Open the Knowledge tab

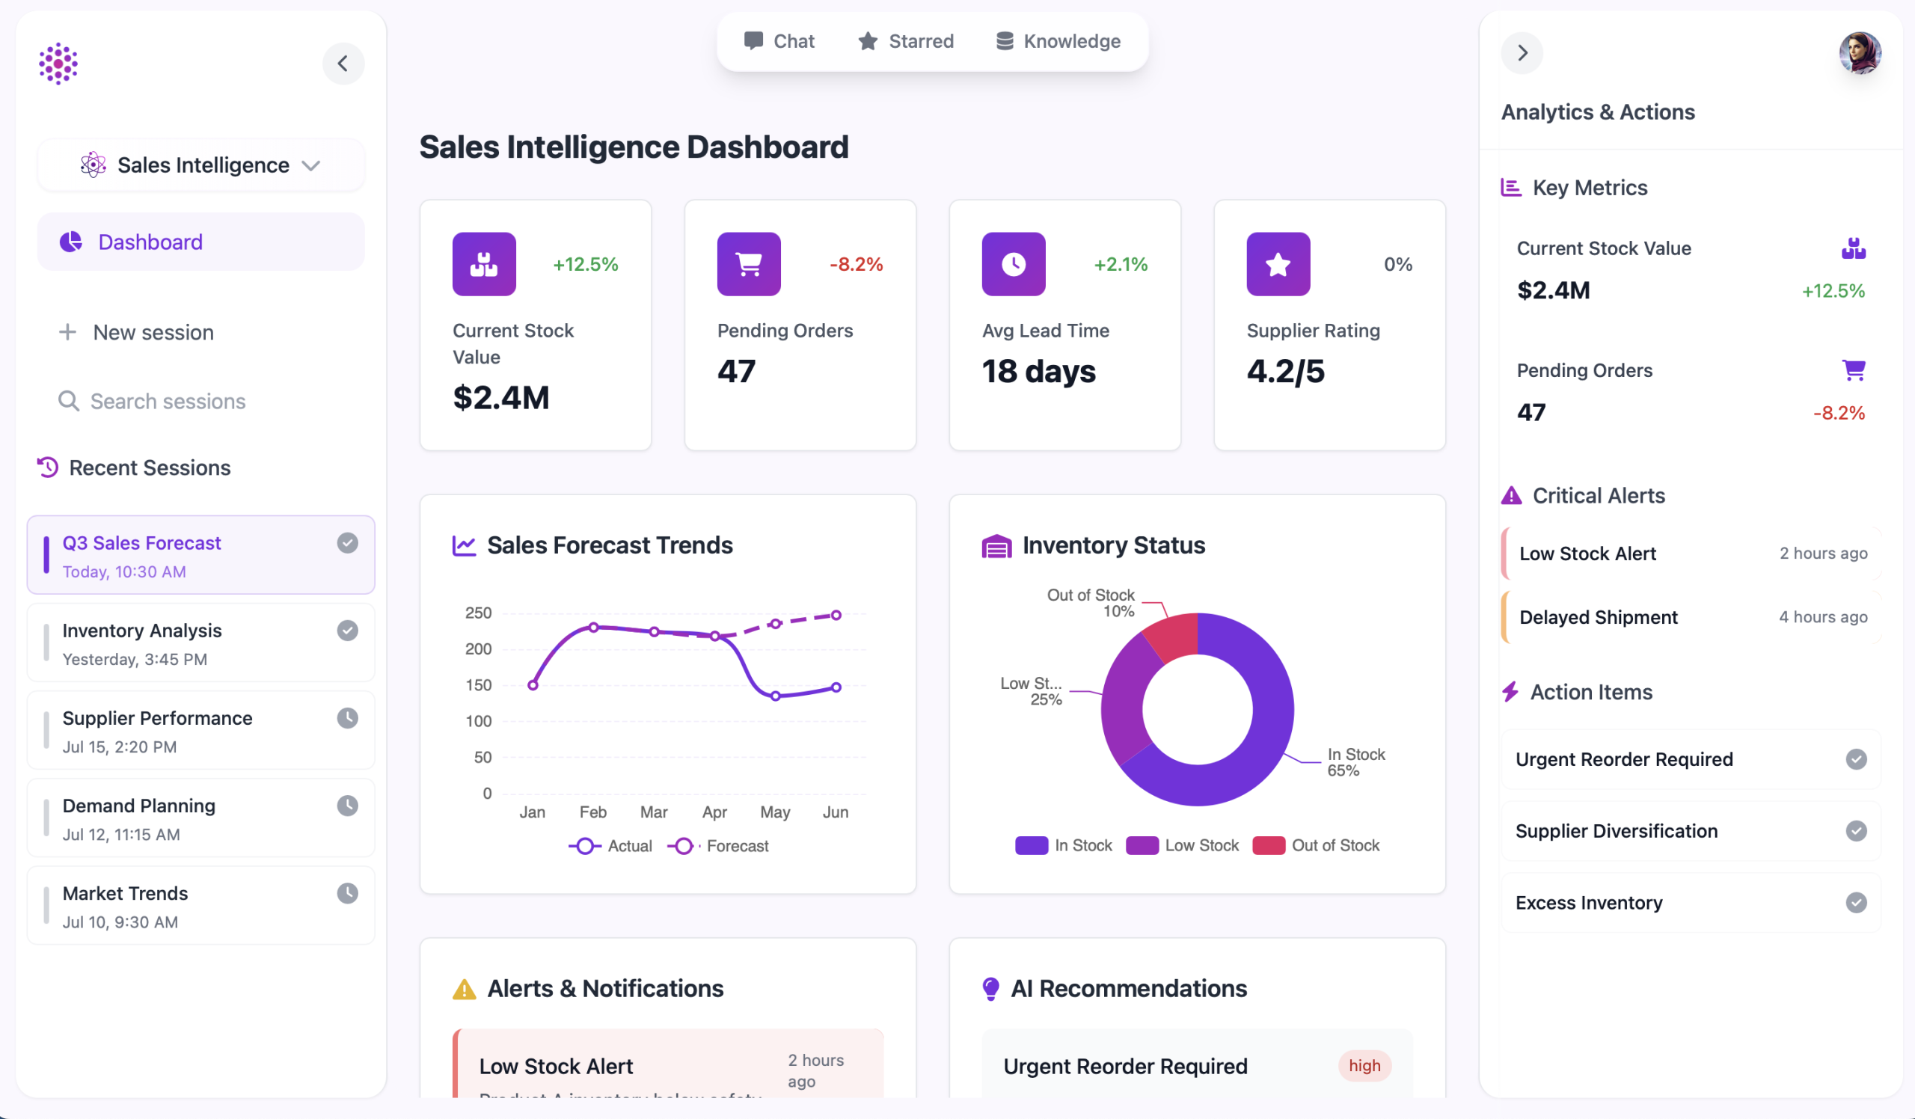pos(1058,41)
